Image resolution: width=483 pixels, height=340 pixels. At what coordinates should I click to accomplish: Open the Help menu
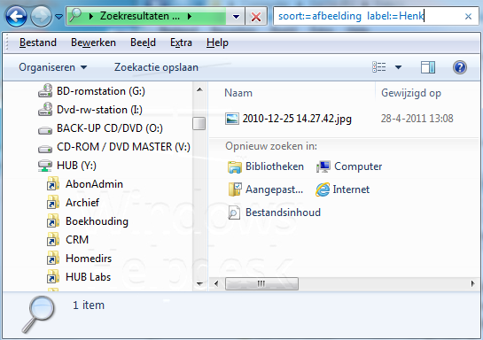click(x=217, y=42)
